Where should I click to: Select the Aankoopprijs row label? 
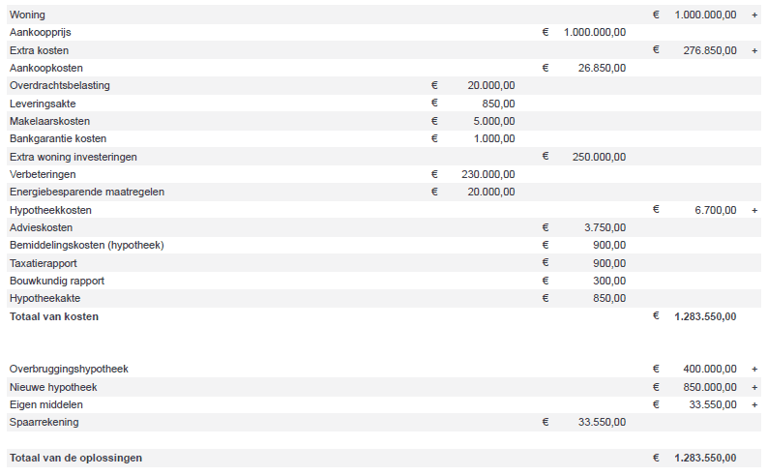[41, 32]
